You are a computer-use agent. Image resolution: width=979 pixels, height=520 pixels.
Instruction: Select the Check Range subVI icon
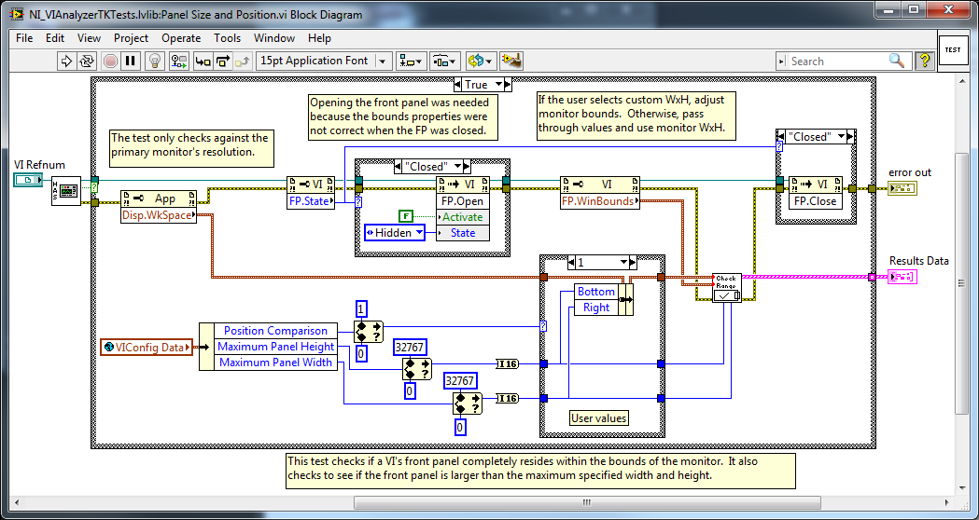tap(727, 287)
